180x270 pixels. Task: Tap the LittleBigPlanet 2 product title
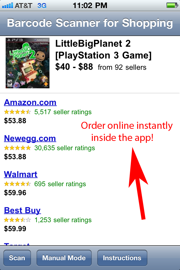coord(103,49)
